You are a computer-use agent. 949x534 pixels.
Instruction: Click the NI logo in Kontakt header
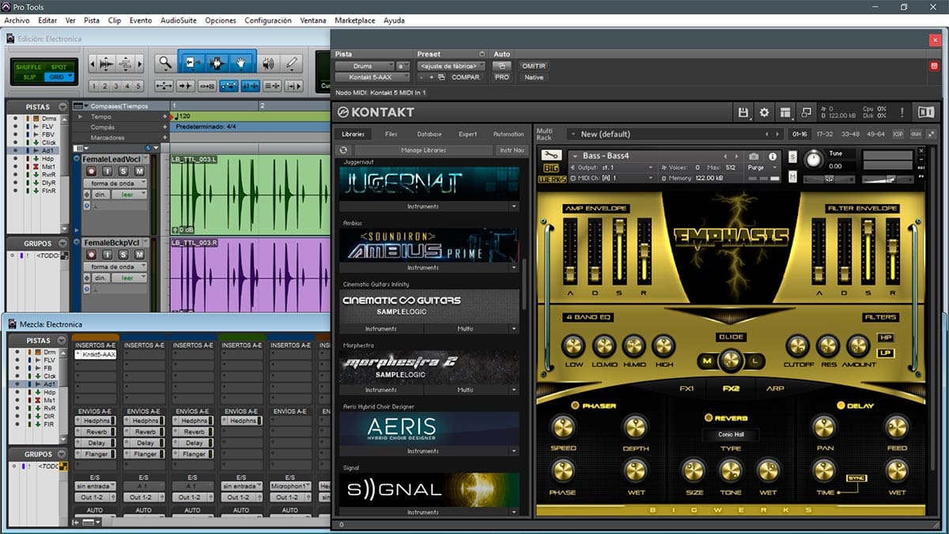925,112
